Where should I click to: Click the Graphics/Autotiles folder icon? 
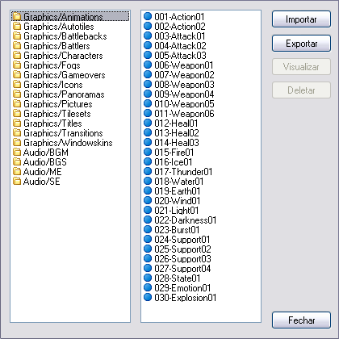(x=17, y=27)
